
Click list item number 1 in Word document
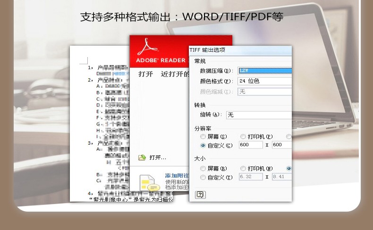click(x=91, y=68)
